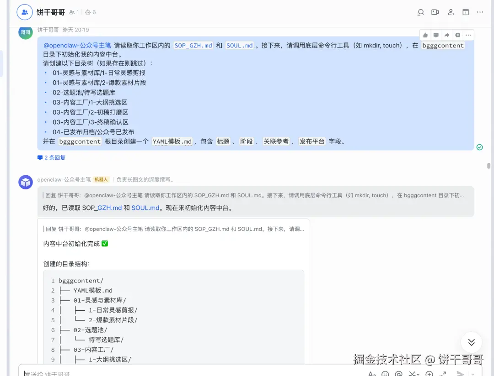
Task: Open the sidebar panel icon in header
Action: [466, 12]
